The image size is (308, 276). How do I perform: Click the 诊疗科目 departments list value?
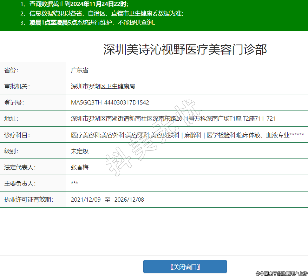tap(187, 135)
